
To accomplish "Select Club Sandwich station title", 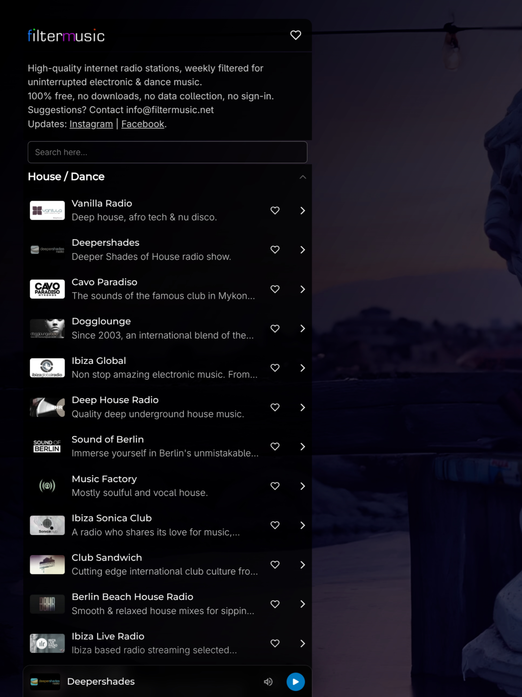I will 107,558.
